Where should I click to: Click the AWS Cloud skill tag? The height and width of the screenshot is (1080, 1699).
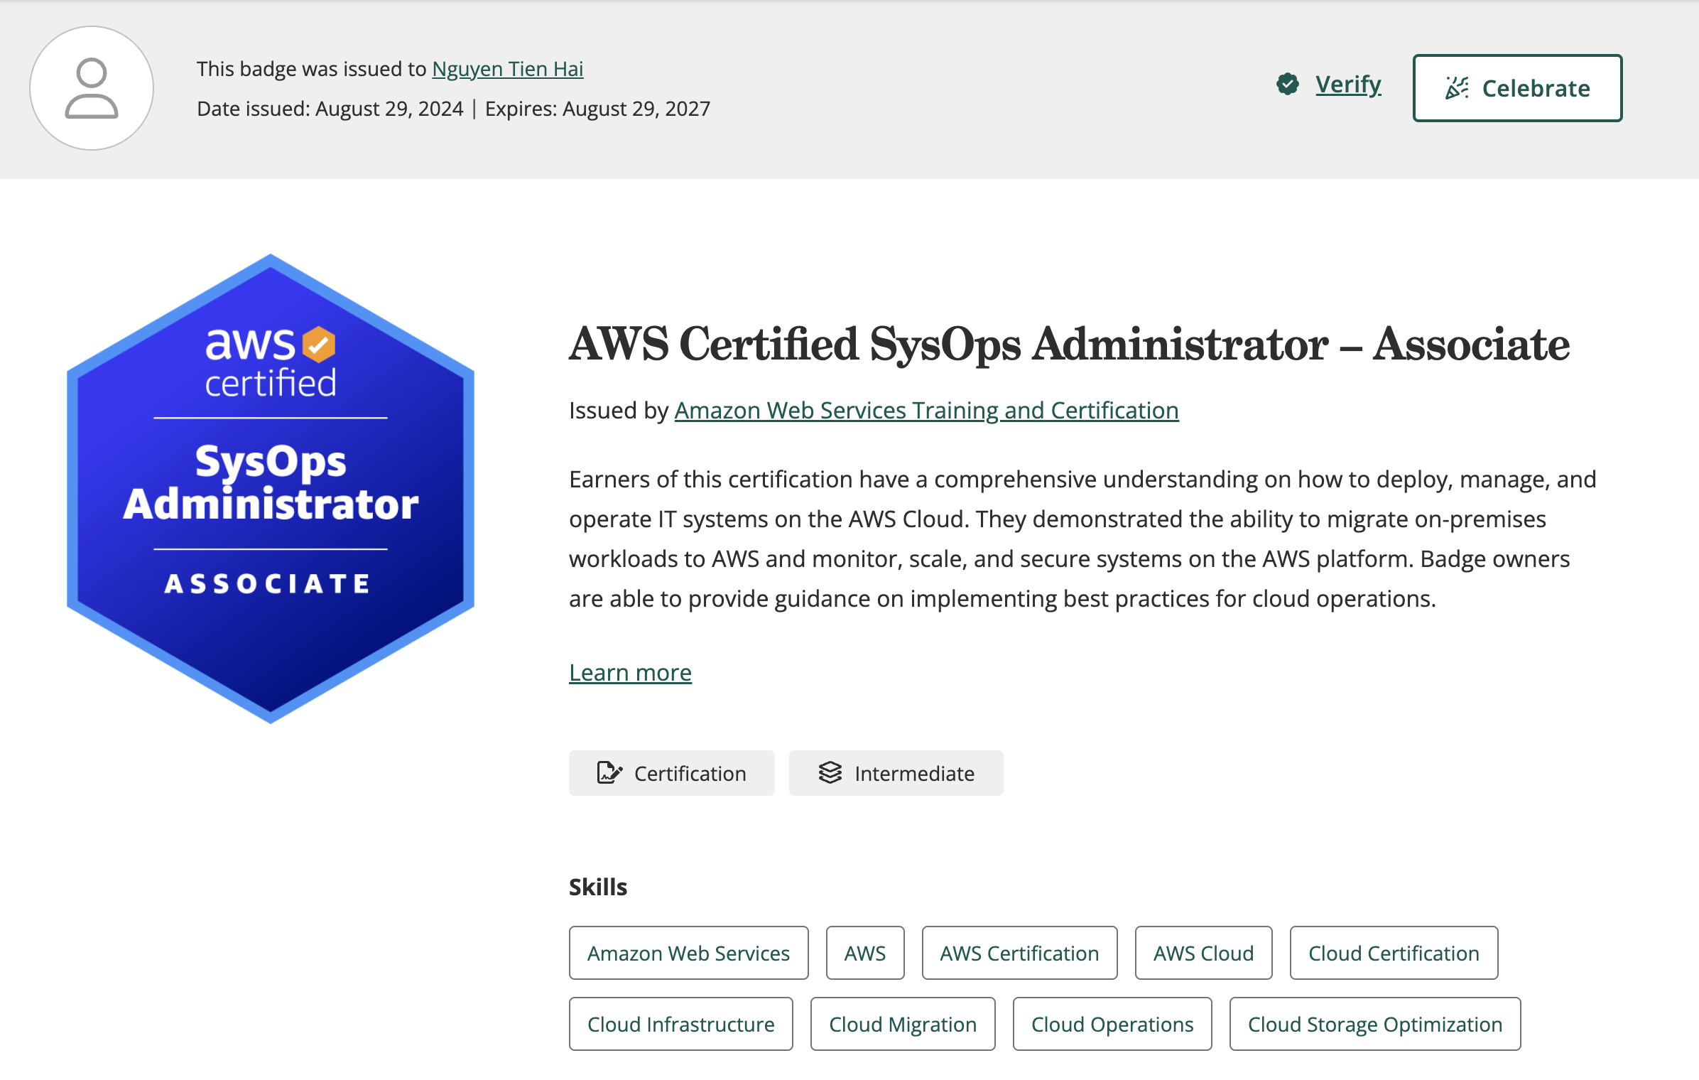[1203, 954]
